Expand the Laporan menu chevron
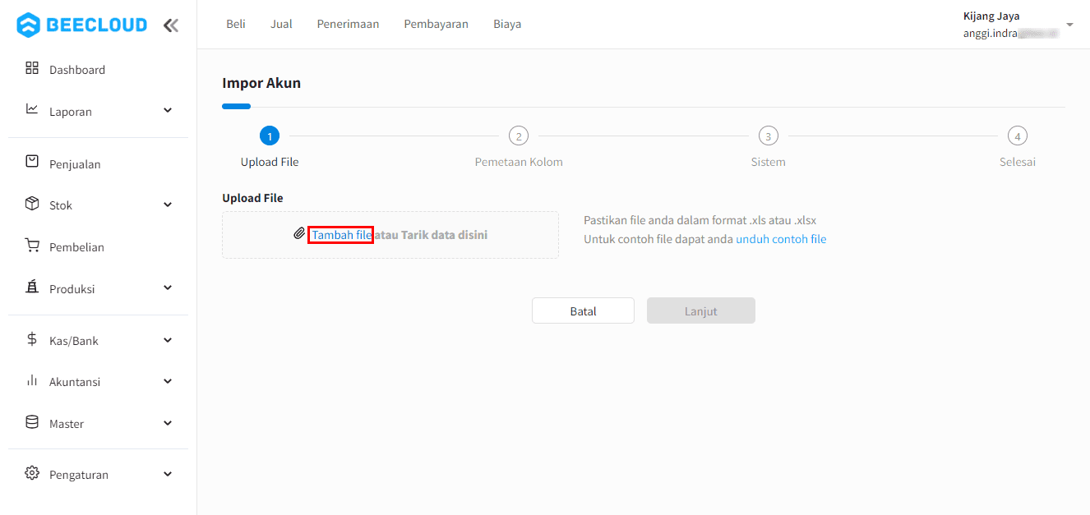Viewport: 1090px width, 515px height. (x=168, y=110)
